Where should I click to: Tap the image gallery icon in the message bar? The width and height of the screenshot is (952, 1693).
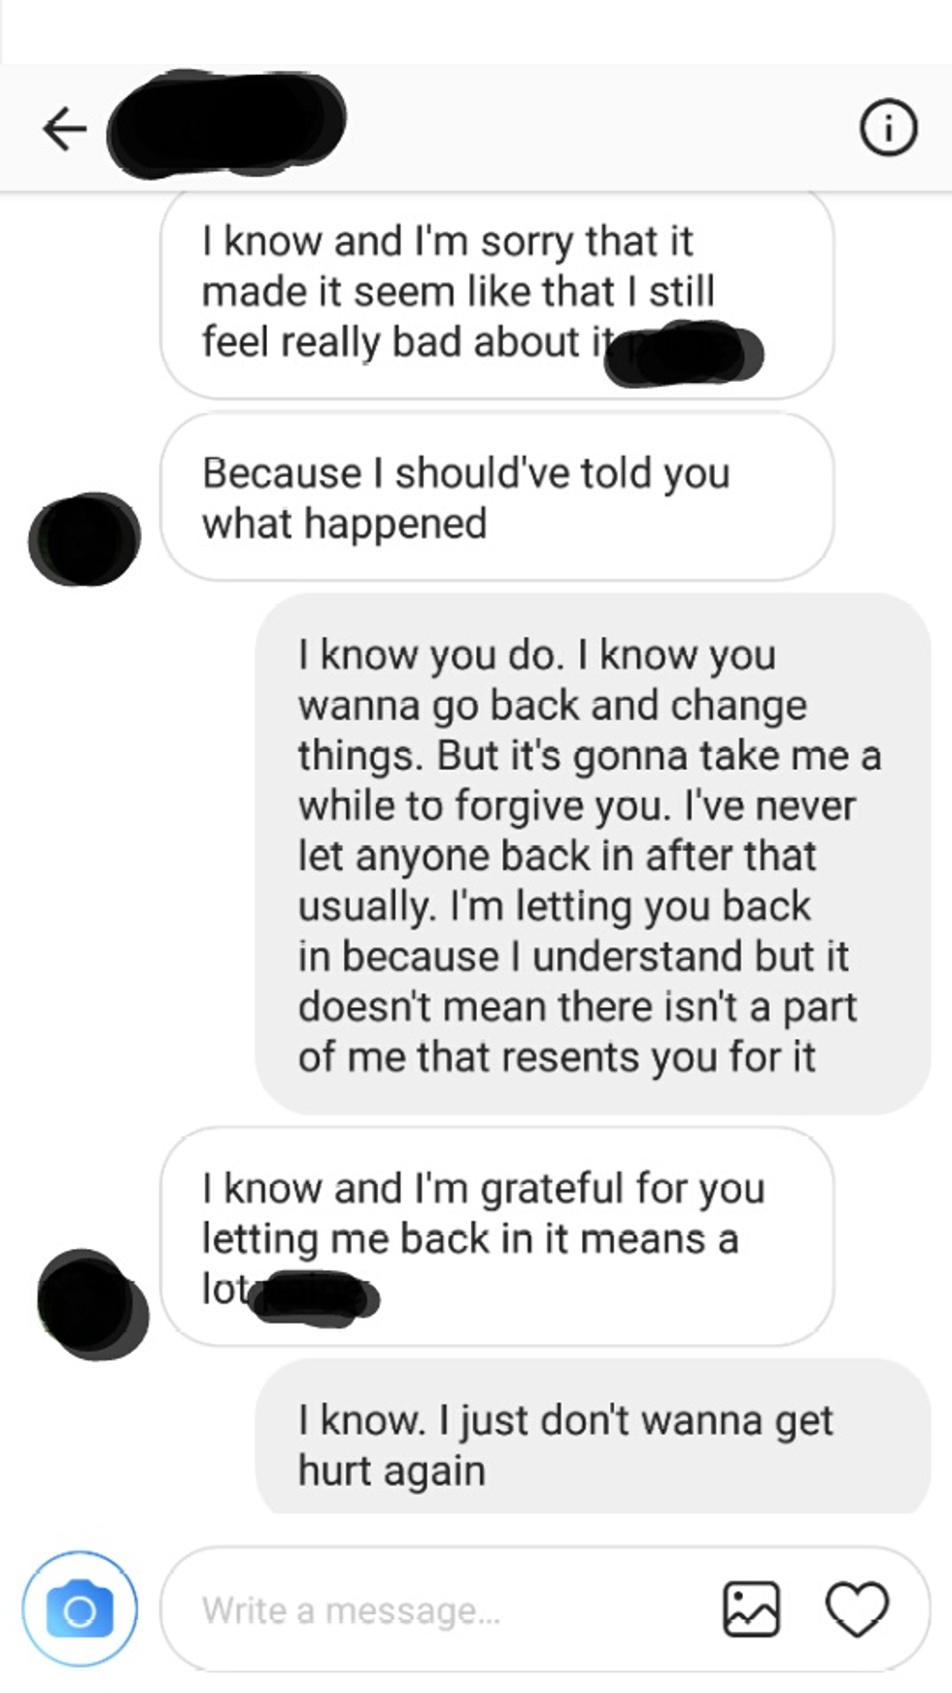[751, 1608]
